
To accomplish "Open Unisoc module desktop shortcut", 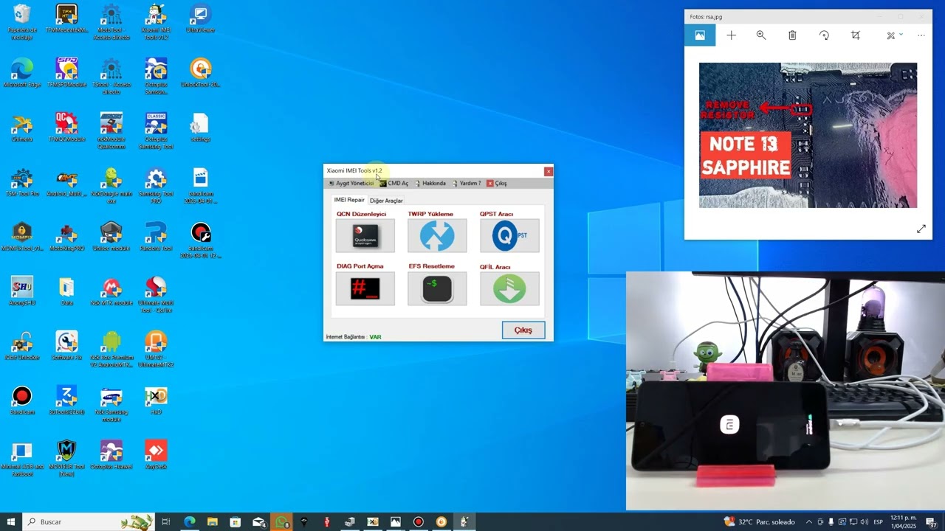I will coord(111,237).
